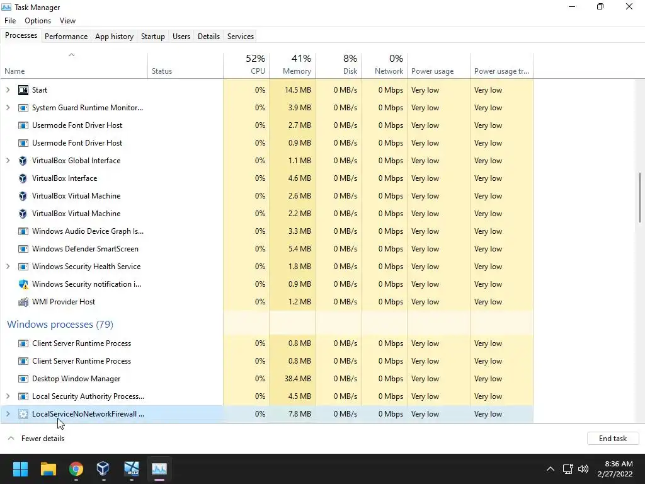Click the Windows Security Health Service icon
Image resolution: width=645 pixels, height=484 pixels.
(x=23, y=267)
